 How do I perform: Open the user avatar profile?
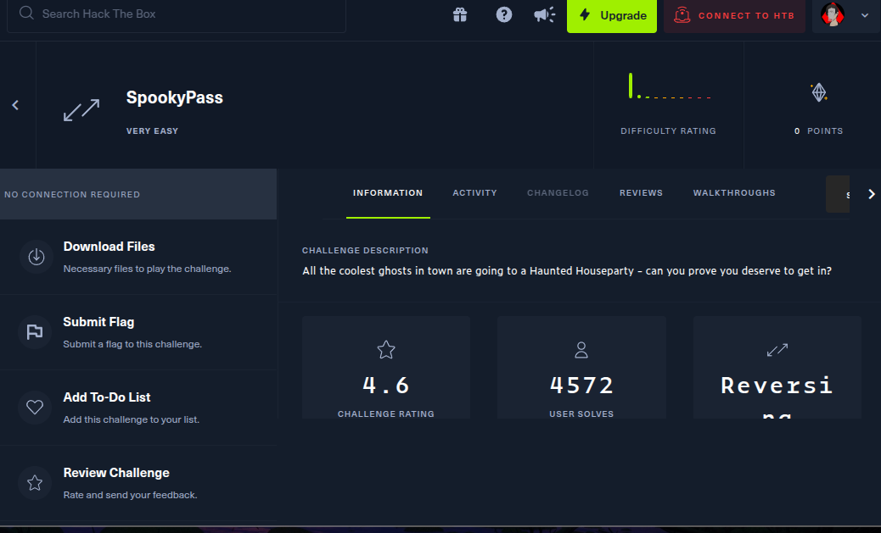832,14
